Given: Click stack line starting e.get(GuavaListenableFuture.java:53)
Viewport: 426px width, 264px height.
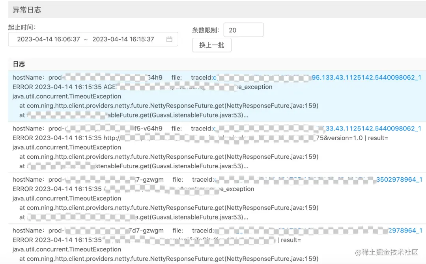Looking at the screenshot, I should click(x=134, y=218).
